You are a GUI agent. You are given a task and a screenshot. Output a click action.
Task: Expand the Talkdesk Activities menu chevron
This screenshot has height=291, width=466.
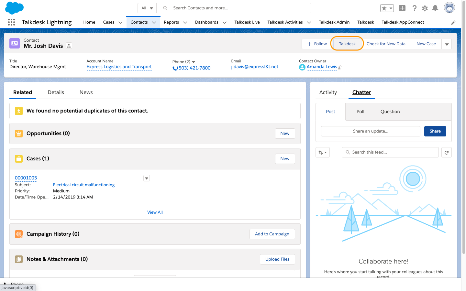(309, 22)
